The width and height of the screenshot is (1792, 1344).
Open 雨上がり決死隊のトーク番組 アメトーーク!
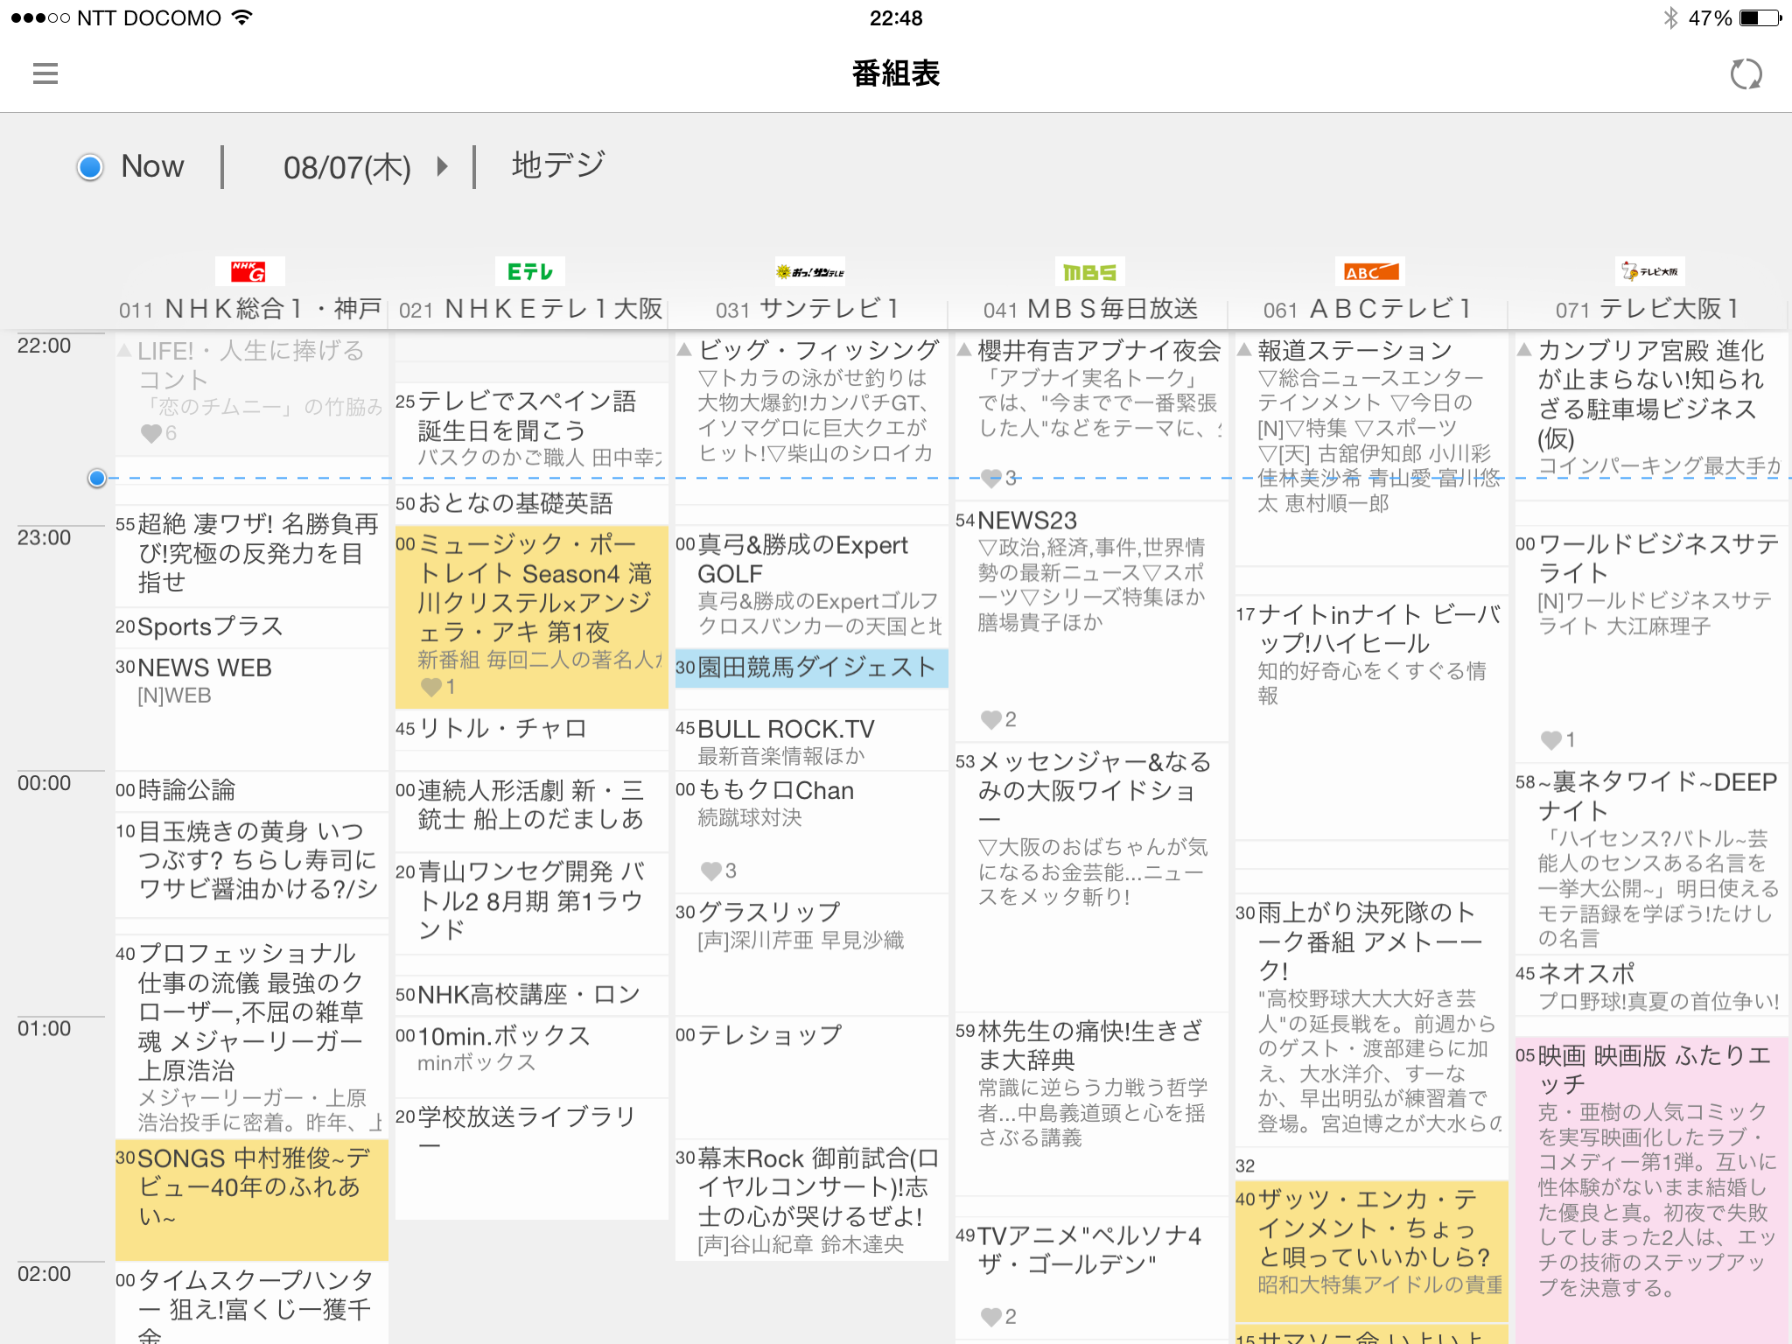(1372, 1019)
